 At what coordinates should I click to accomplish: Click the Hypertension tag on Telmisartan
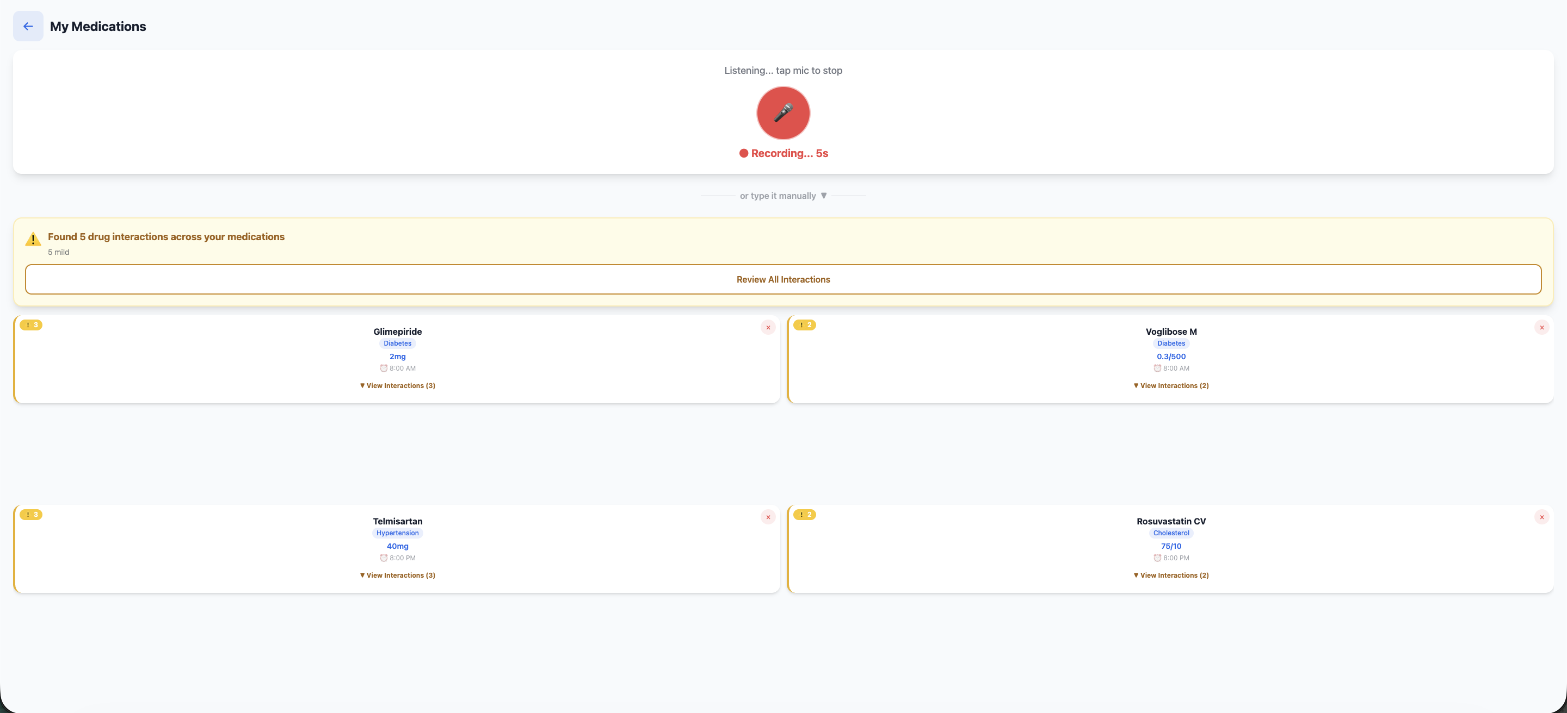tap(397, 533)
